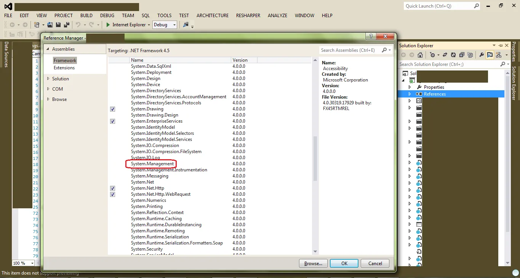Click the Browse... button
The width and height of the screenshot is (520, 278).
click(313, 263)
